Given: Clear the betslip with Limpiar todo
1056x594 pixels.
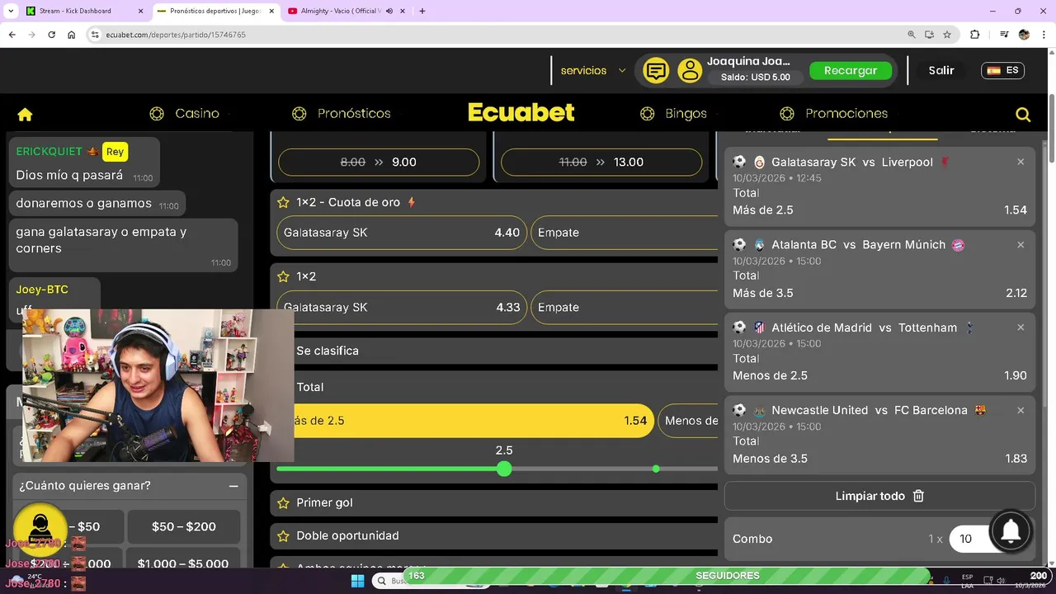Looking at the screenshot, I should pyautogui.click(x=879, y=496).
